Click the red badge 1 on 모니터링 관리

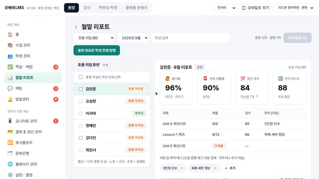coord(56,121)
